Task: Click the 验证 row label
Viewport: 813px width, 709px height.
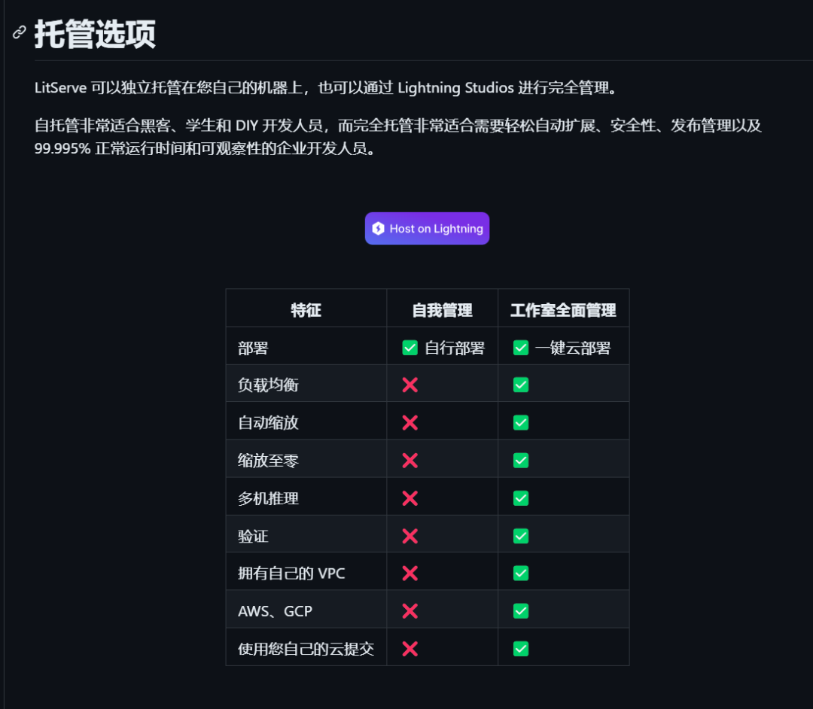Action: (x=252, y=536)
